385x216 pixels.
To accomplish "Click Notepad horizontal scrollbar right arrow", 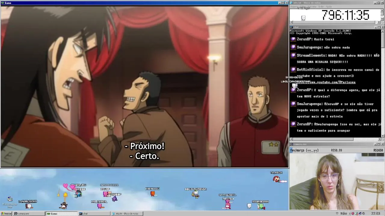I will point(379,22).
